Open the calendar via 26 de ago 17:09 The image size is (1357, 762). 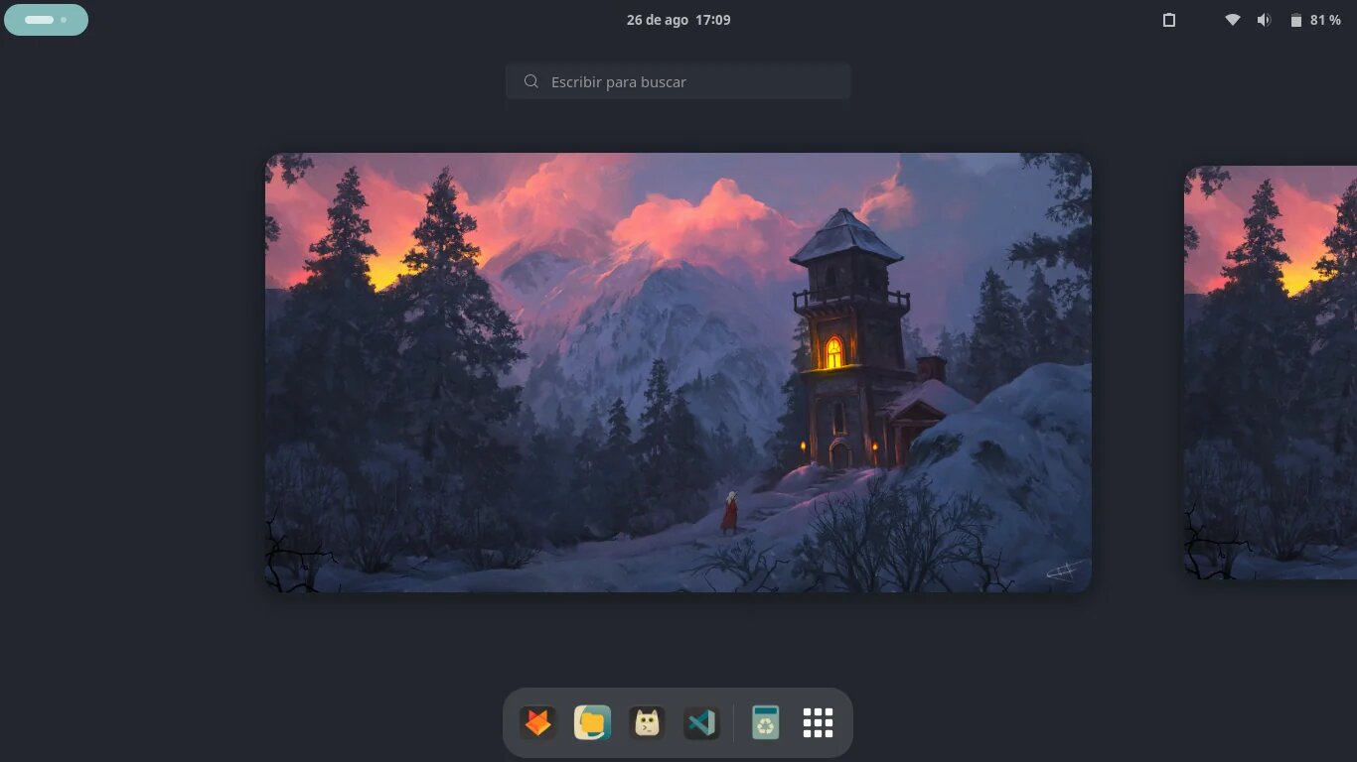[x=678, y=20]
